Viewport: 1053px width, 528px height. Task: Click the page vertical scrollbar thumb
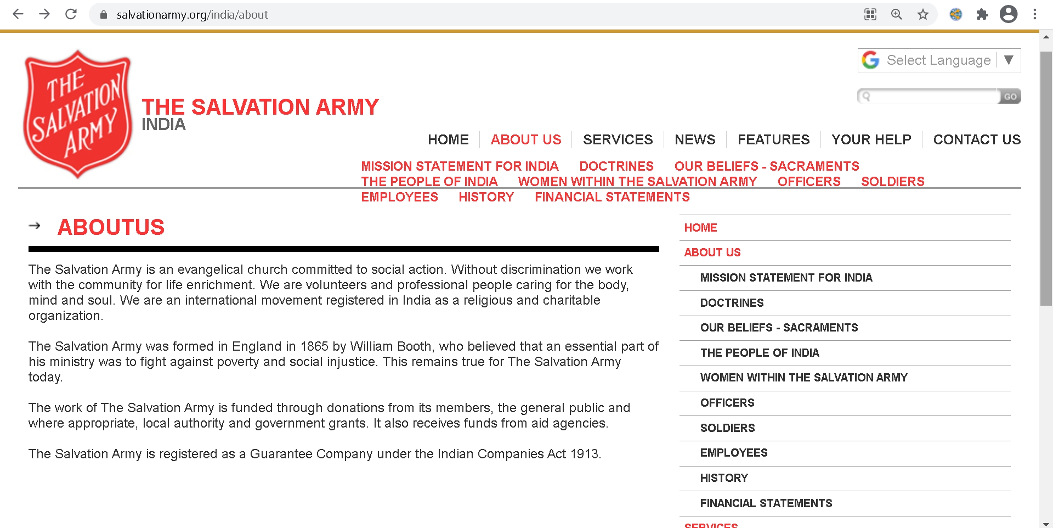pyautogui.click(x=1046, y=178)
